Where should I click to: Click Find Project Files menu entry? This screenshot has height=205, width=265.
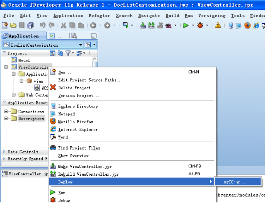(79, 148)
